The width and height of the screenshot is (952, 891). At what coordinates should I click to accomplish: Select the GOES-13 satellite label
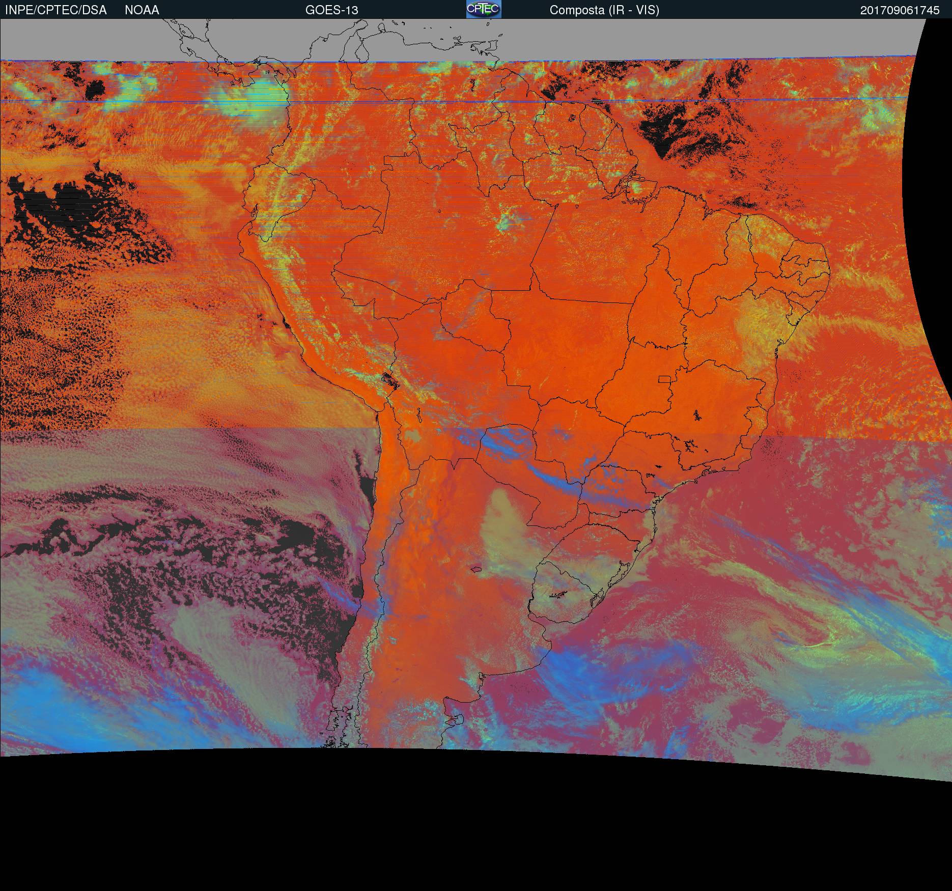tap(331, 10)
